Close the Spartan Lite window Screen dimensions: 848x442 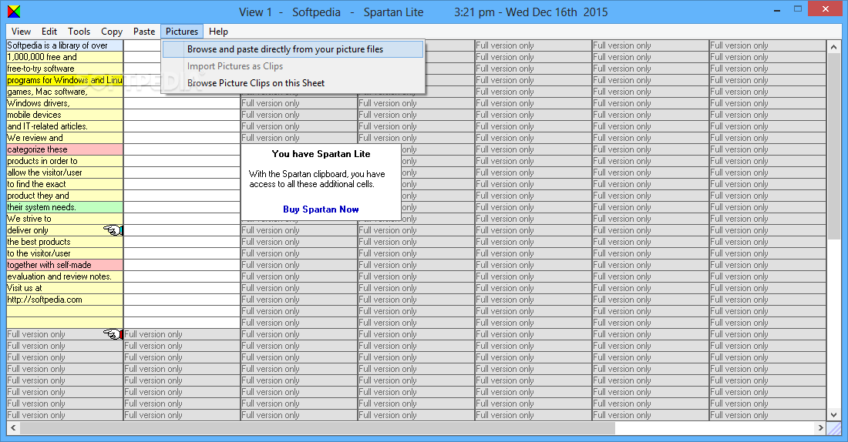tap(826, 9)
